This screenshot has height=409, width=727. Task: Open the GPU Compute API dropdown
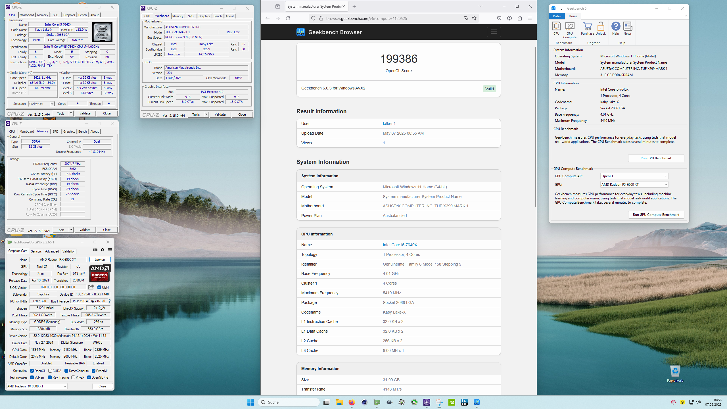pos(634,176)
